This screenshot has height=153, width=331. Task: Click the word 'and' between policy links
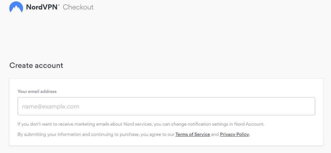click(x=215, y=134)
